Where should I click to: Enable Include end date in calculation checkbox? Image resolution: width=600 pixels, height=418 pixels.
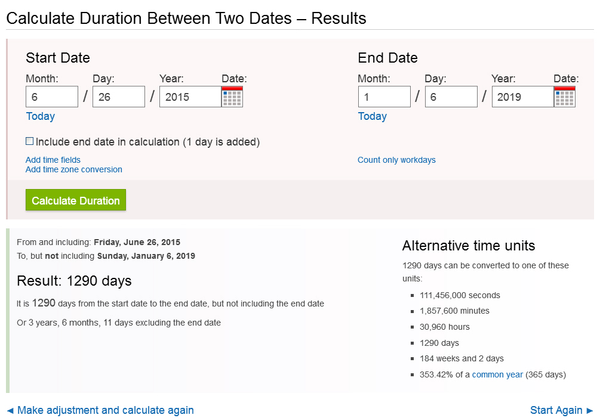[29, 141]
